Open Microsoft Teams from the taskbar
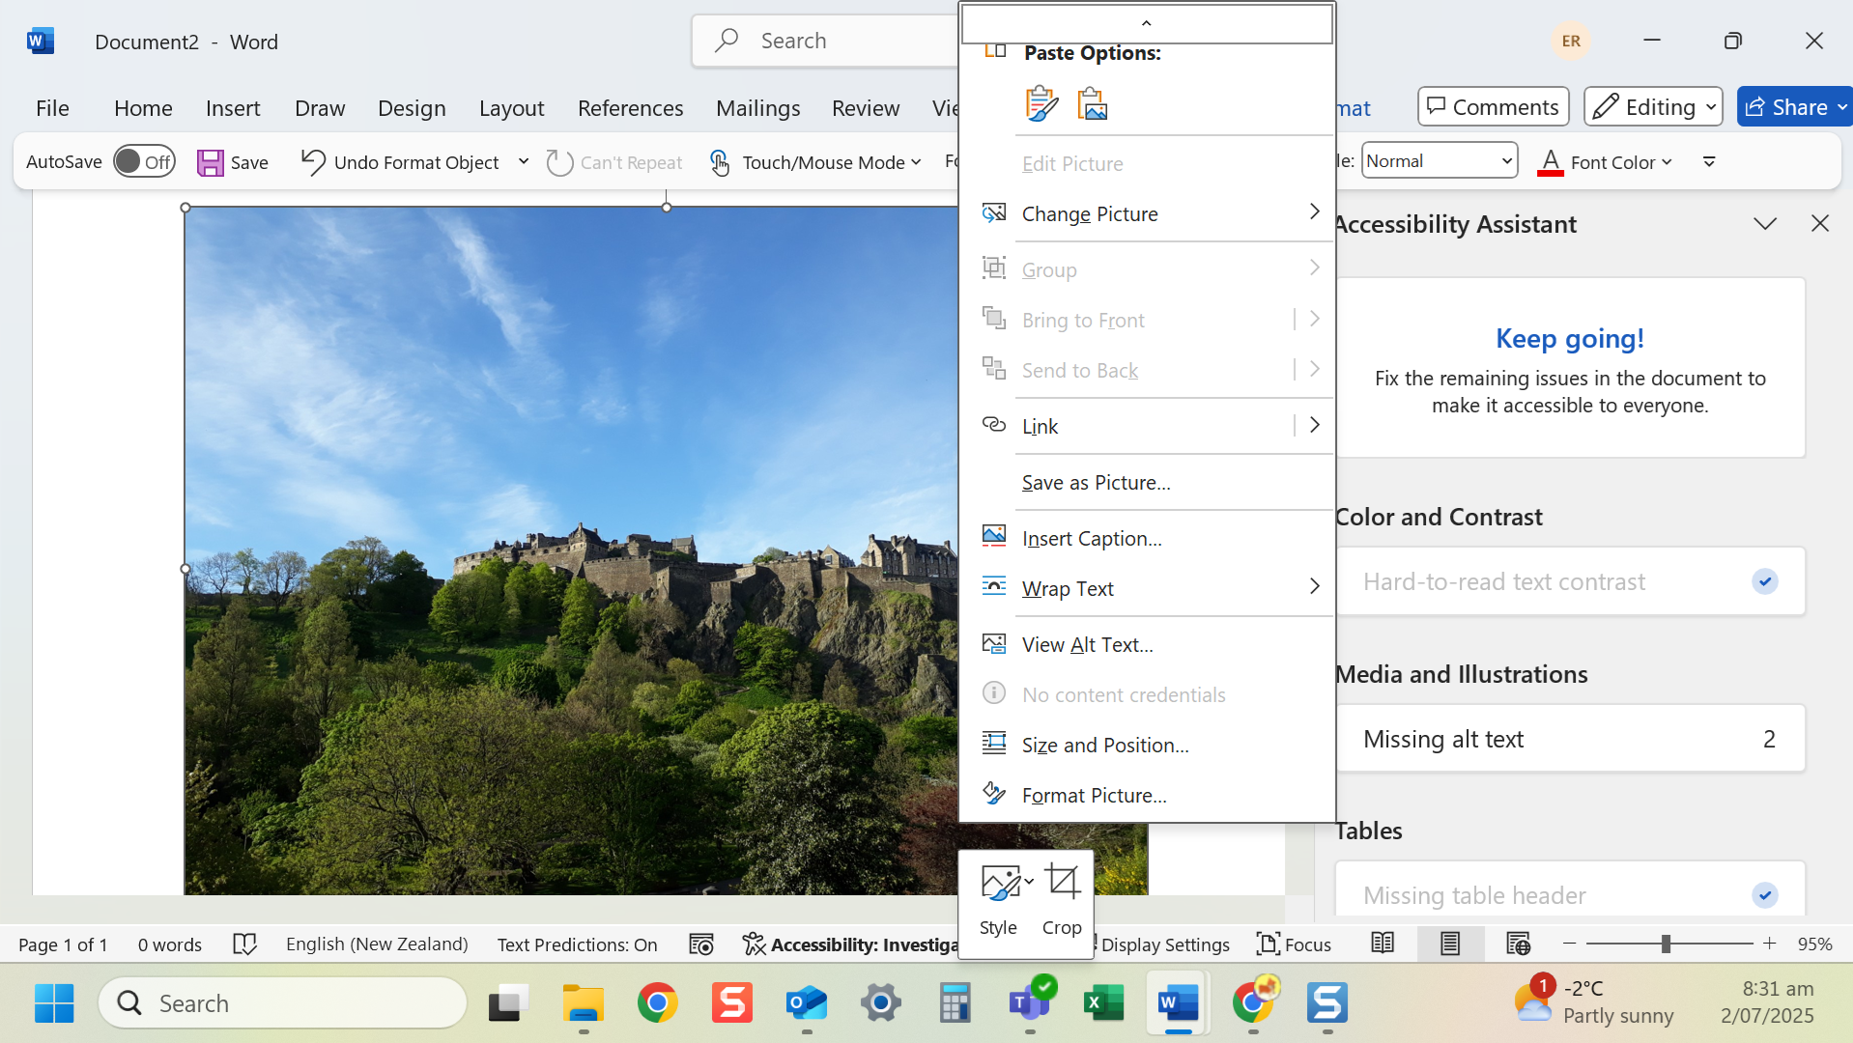This screenshot has width=1853, height=1043. [1030, 1003]
